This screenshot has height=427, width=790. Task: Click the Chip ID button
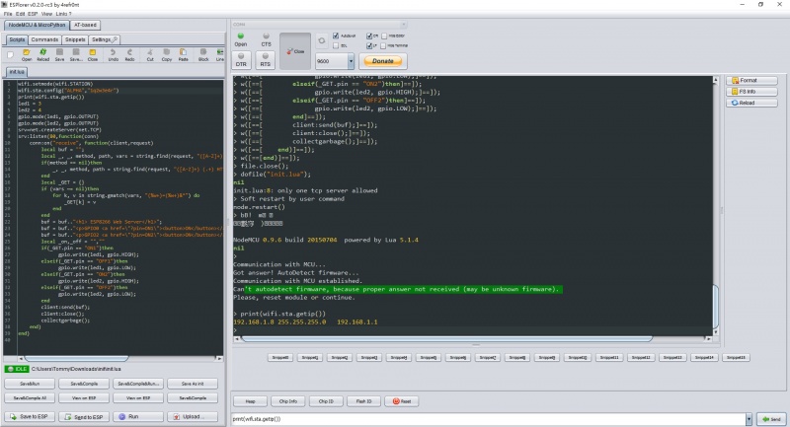click(x=326, y=401)
